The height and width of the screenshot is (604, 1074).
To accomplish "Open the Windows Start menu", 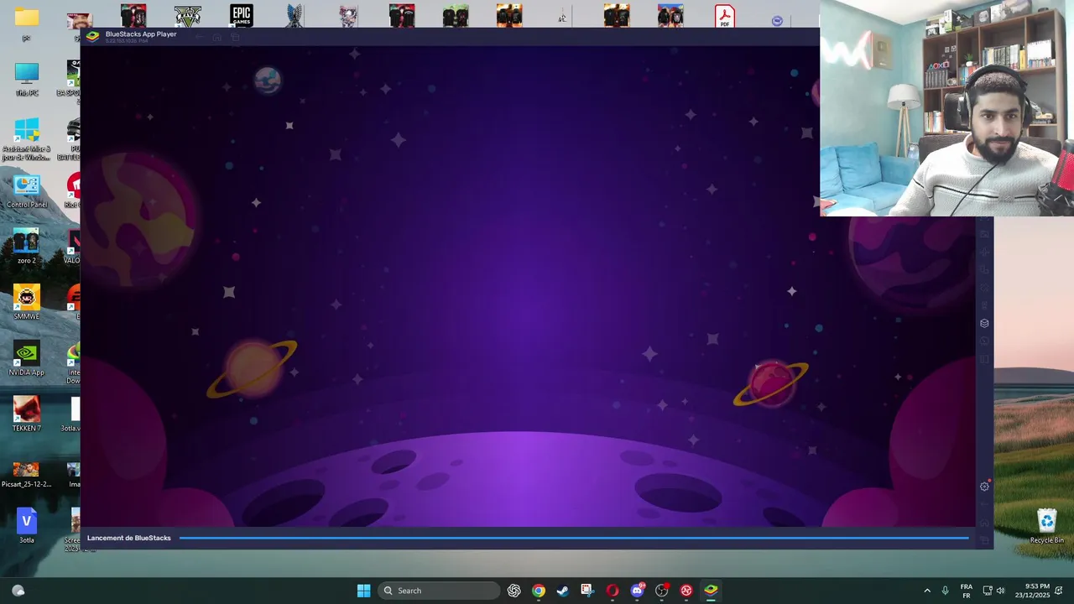I will tap(363, 591).
